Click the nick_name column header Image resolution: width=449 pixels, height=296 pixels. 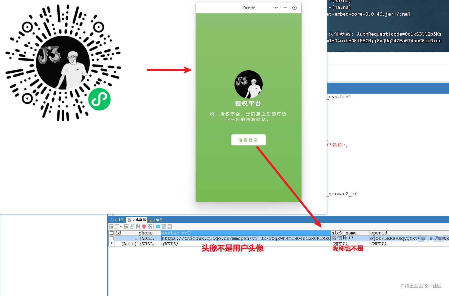[350, 233]
